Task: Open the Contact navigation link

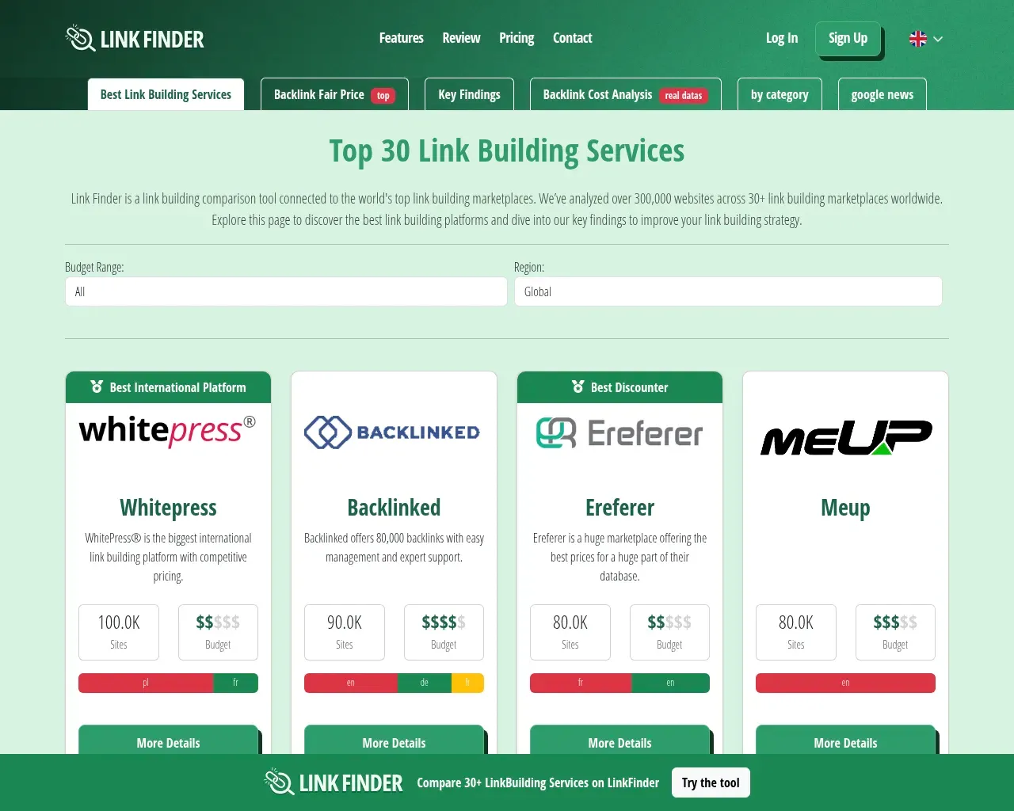Action: [572, 38]
